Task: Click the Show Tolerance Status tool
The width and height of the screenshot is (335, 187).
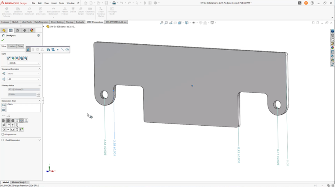Action: click(x=100, y=11)
